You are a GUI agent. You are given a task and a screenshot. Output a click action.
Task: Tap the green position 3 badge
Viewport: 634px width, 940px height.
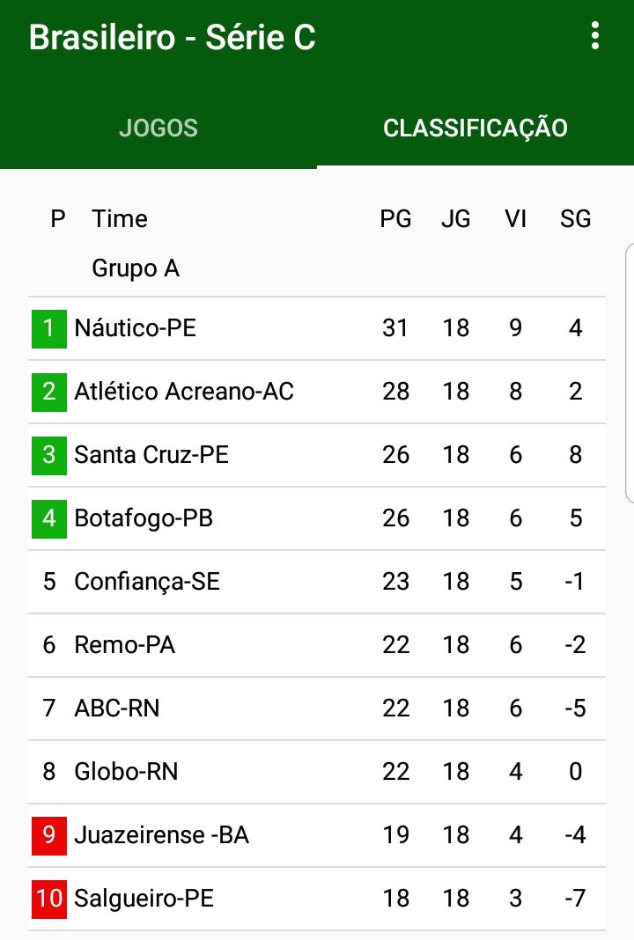49,455
